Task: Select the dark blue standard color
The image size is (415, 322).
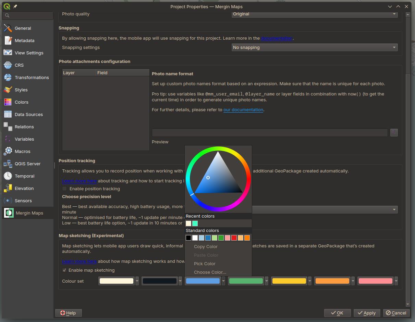Action: coord(208,238)
